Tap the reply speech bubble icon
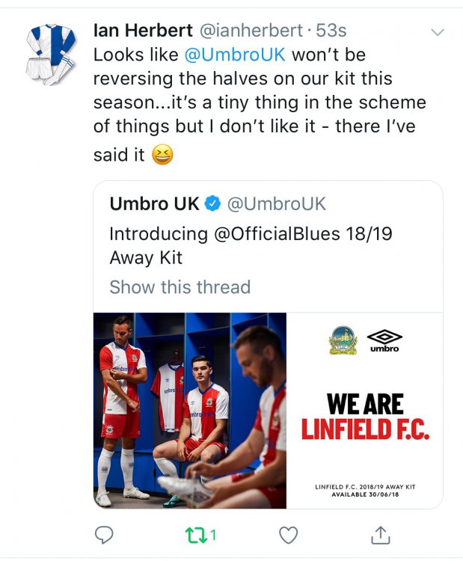Viewport: 463px width, 561px height. (105, 534)
